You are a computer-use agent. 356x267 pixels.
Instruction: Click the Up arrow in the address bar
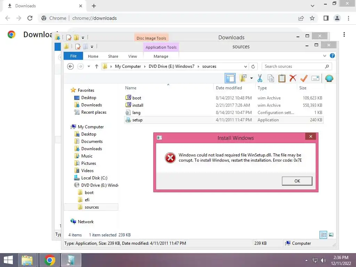click(97, 66)
